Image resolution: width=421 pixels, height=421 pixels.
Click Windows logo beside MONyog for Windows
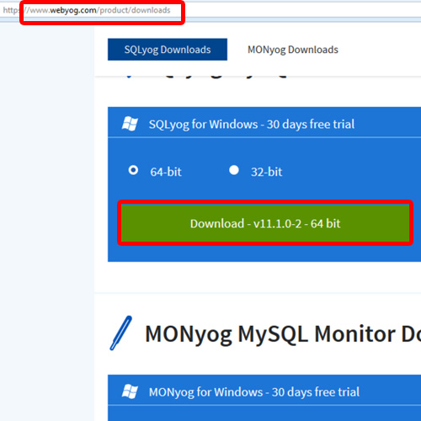[130, 392]
